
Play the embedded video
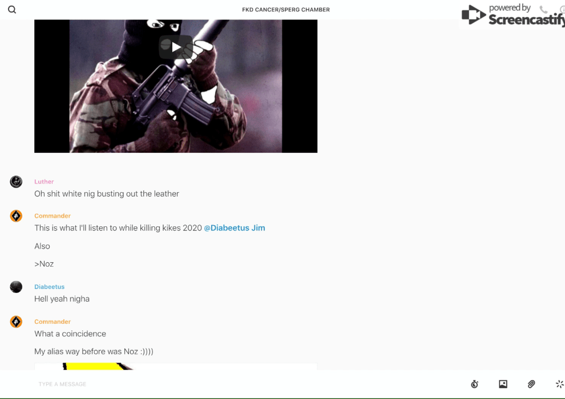point(176,47)
